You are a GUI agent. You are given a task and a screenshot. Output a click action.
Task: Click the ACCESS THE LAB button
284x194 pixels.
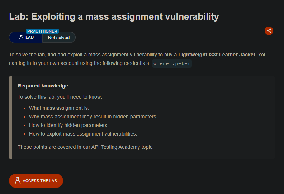point(36,181)
